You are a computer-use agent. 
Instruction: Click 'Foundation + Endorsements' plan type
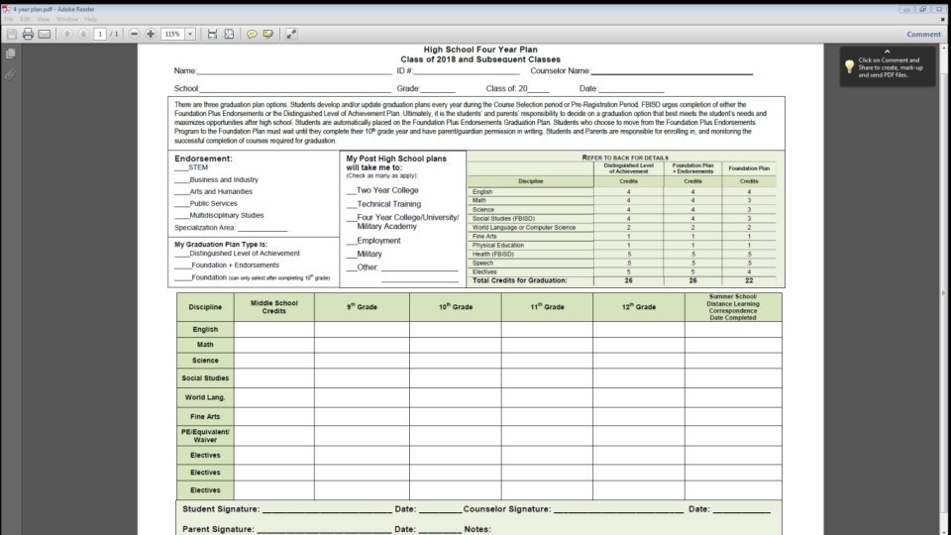pos(228,266)
